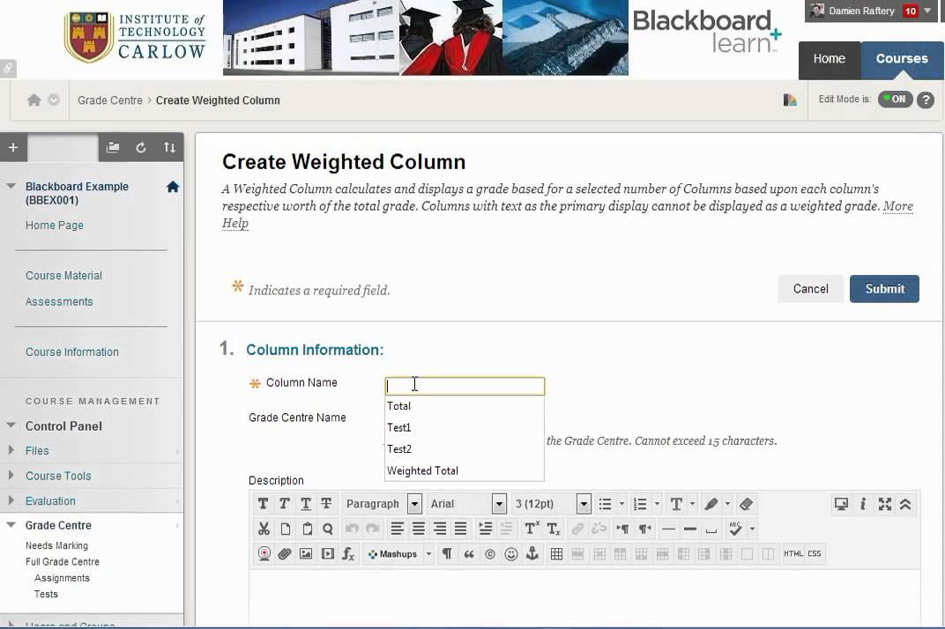
Task: Turn off Edit Mode toggle
Action: [895, 100]
